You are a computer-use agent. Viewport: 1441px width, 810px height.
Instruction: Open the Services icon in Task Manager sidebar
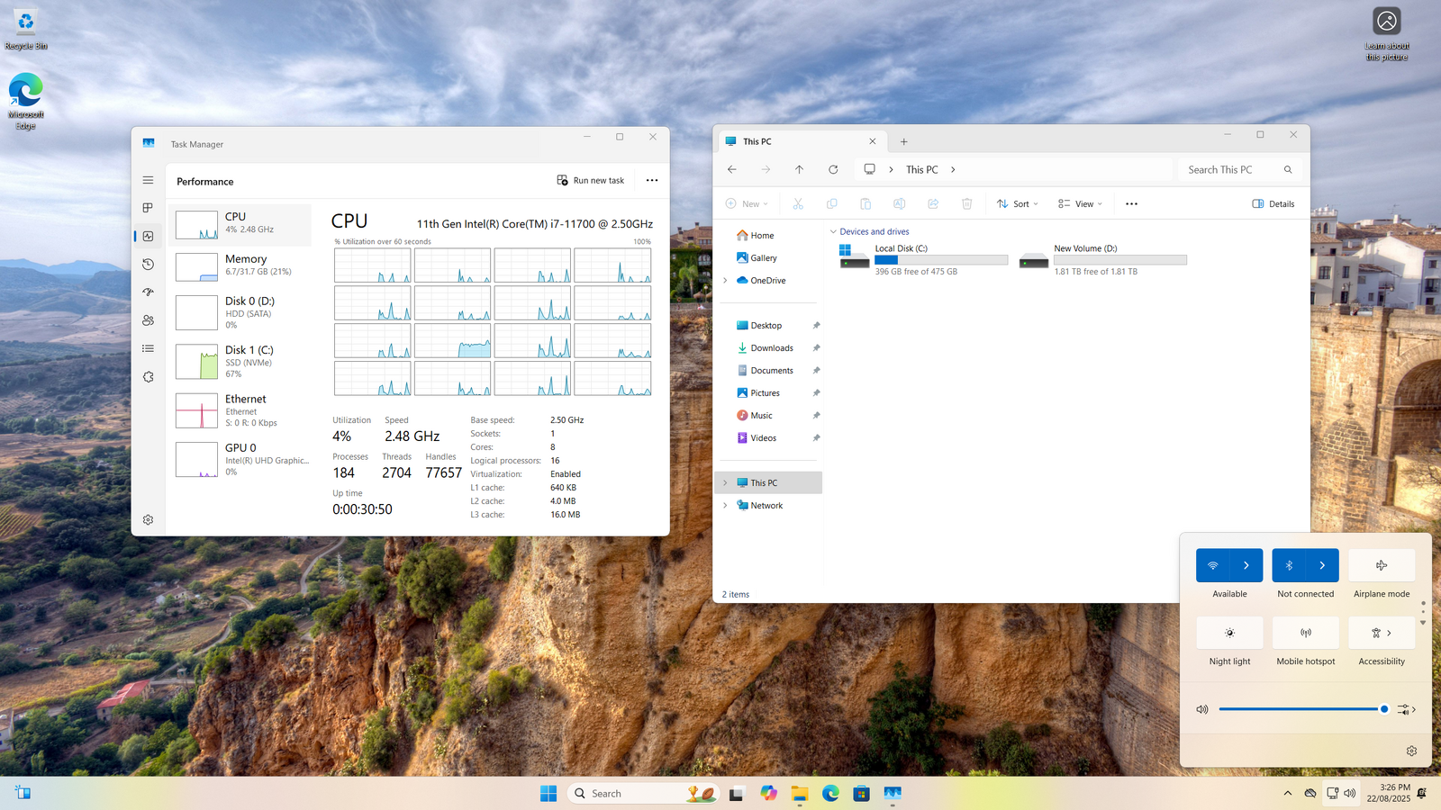148,377
